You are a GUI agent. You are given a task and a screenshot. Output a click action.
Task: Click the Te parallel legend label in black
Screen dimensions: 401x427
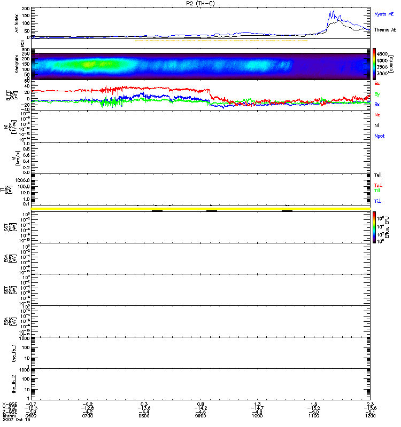pos(378,175)
